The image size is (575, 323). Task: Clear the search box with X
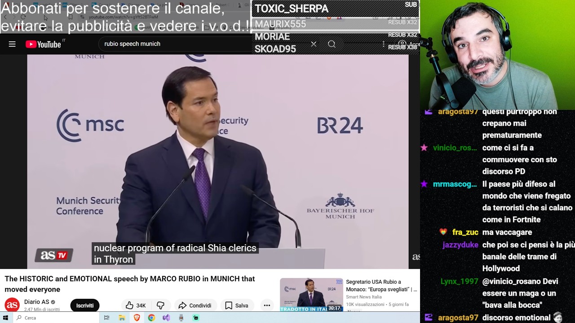click(x=314, y=44)
